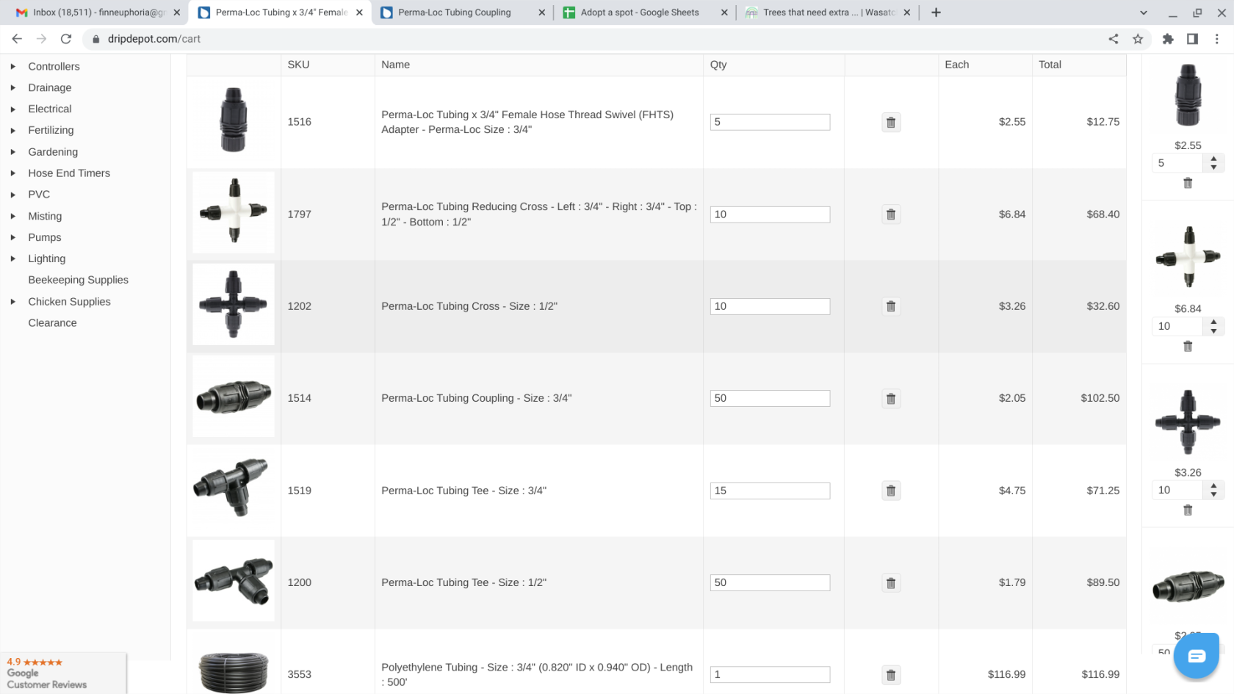Expand Electrical category
Screen dimensions: 1234x694
(12, 109)
